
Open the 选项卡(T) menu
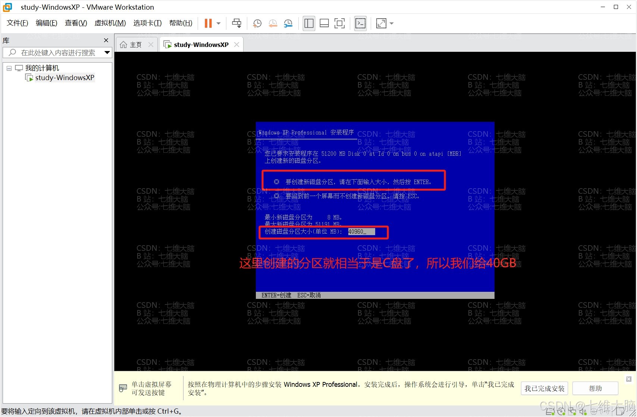[x=147, y=23]
